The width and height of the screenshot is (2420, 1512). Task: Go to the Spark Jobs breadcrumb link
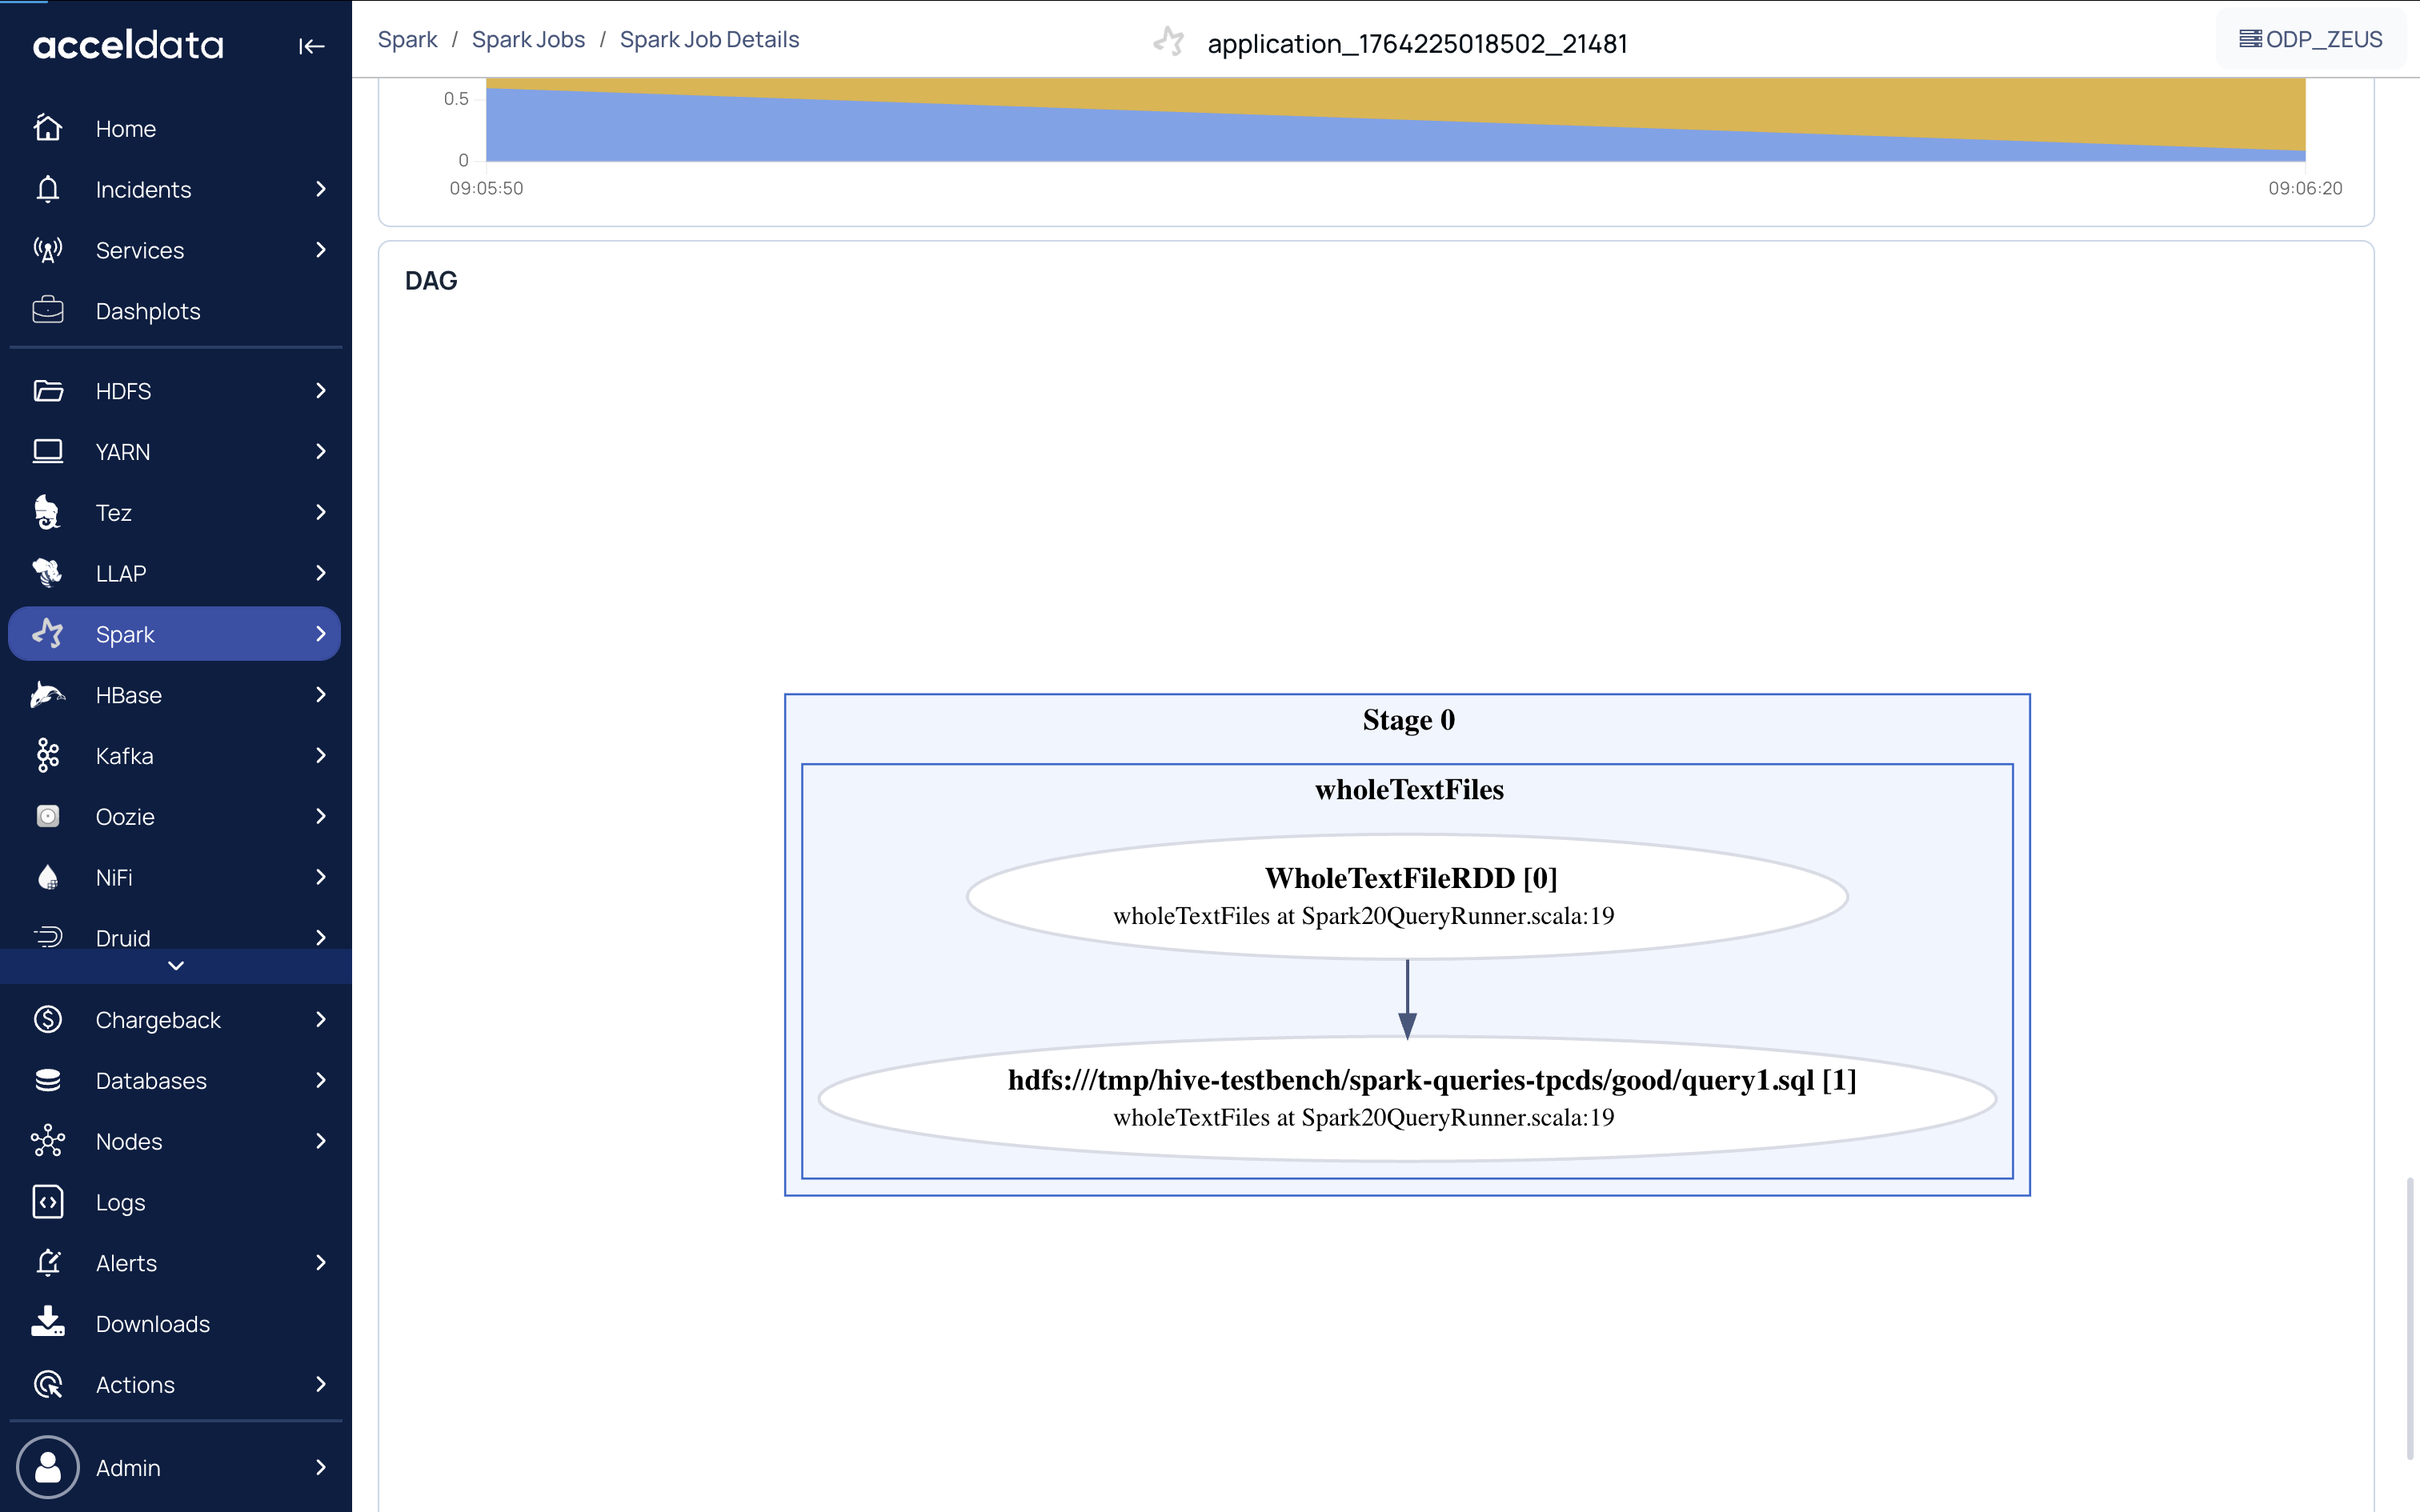[528, 40]
